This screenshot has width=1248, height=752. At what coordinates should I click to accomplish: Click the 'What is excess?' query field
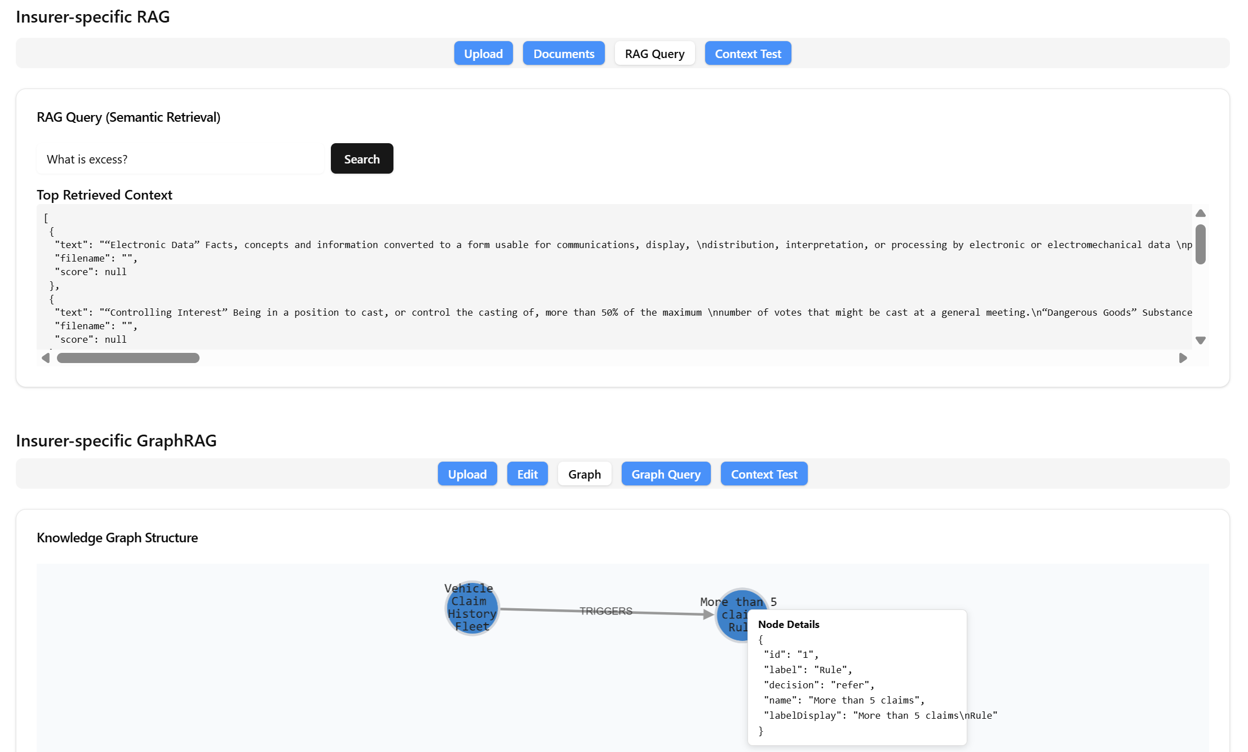pos(180,159)
